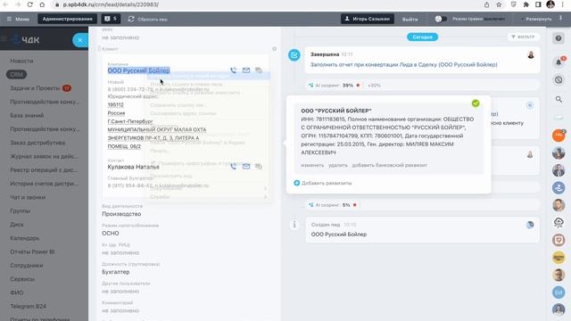
Task: Close the lead slider with the blue X
Action: 80,40
